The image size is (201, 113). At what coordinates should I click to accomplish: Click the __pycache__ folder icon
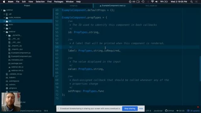click(9, 35)
